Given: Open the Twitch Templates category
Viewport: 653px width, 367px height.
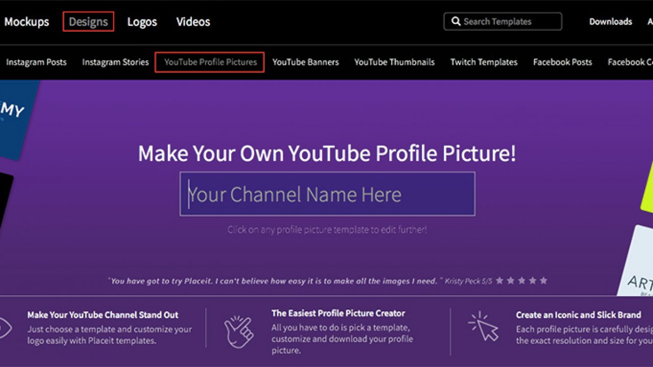Looking at the screenshot, I should pos(484,62).
